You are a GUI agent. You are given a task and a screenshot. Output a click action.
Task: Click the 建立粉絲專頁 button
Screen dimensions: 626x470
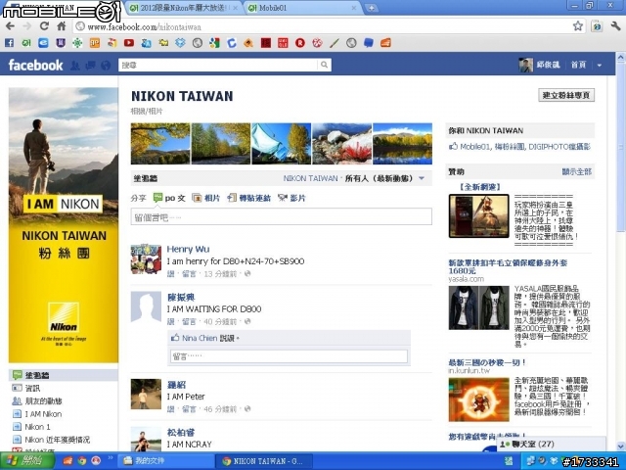pyautogui.click(x=566, y=95)
